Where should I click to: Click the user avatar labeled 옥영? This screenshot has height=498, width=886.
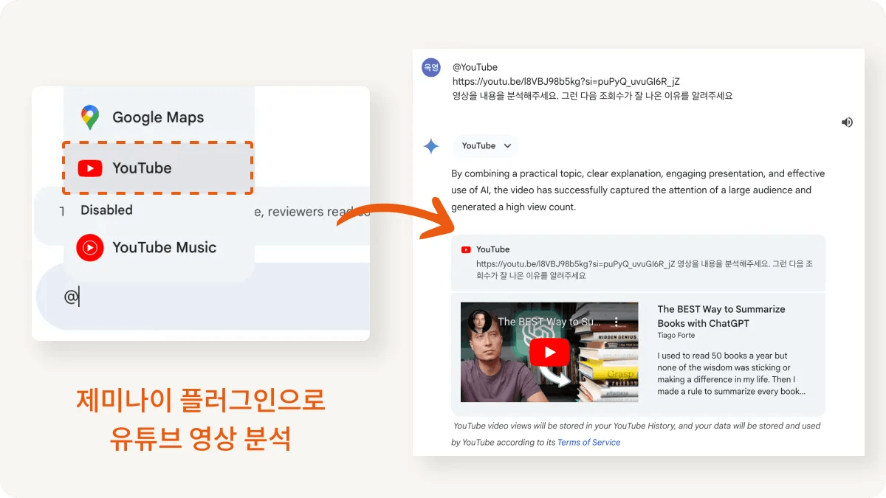431,67
